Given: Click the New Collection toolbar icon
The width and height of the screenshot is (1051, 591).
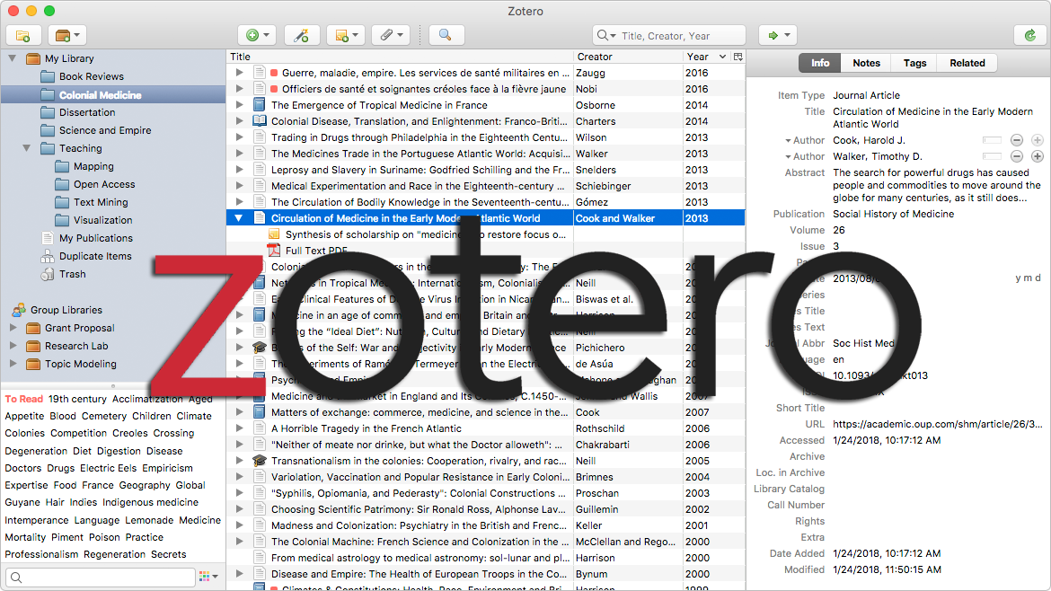Looking at the screenshot, I should click(23, 36).
